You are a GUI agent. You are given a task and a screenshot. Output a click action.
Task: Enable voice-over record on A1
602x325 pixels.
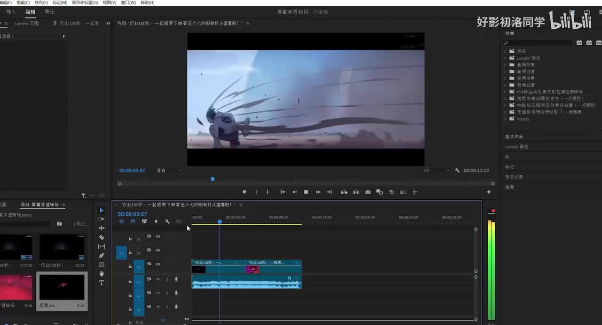[x=176, y=279]
